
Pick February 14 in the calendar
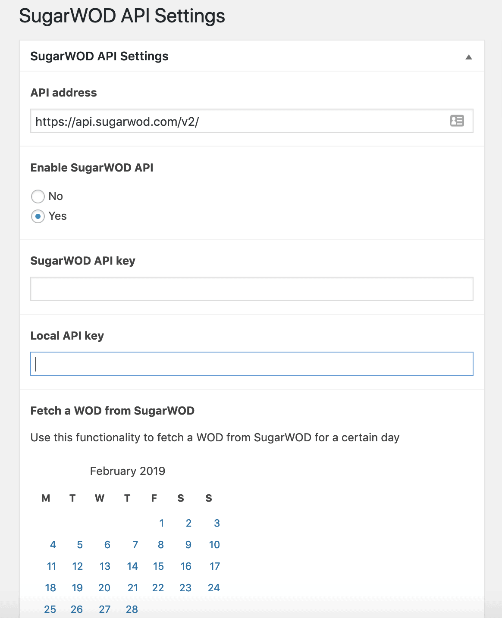coord(132,566)
